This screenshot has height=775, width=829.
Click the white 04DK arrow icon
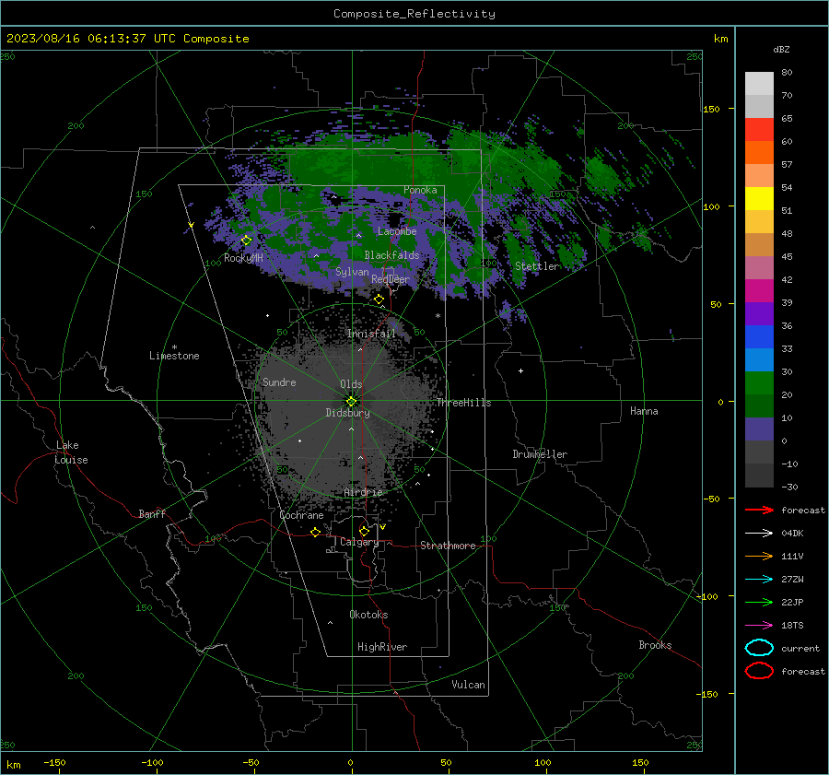759,533
